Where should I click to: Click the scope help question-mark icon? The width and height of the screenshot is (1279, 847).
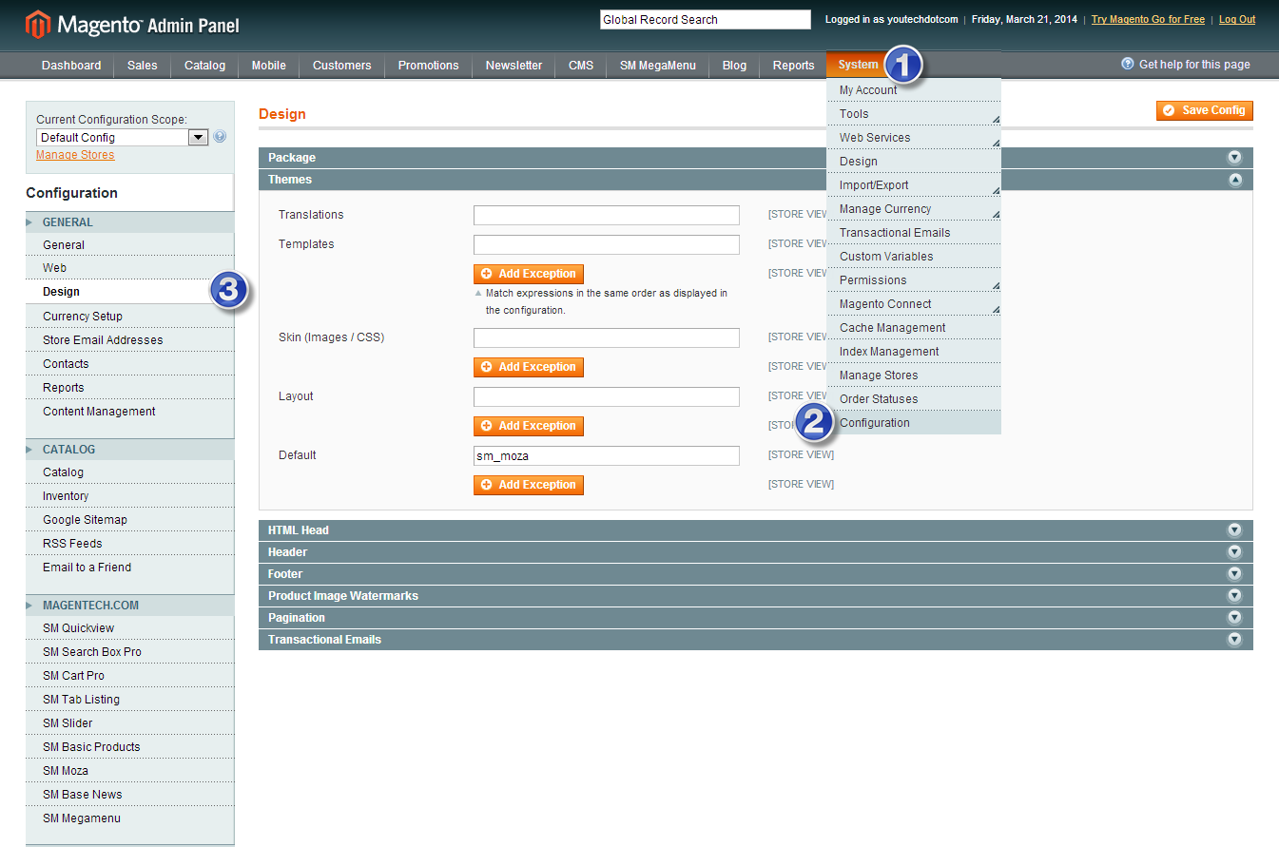click(x=220, y=137)
